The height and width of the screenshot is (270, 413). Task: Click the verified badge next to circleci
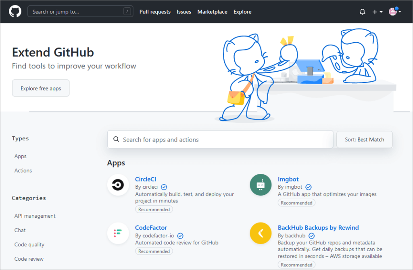tap(164, 187)
